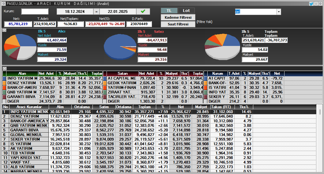This screenshot has width=324, height=174.
Task: Click the Twitter bird share icon
Action: tap(311, 3)
